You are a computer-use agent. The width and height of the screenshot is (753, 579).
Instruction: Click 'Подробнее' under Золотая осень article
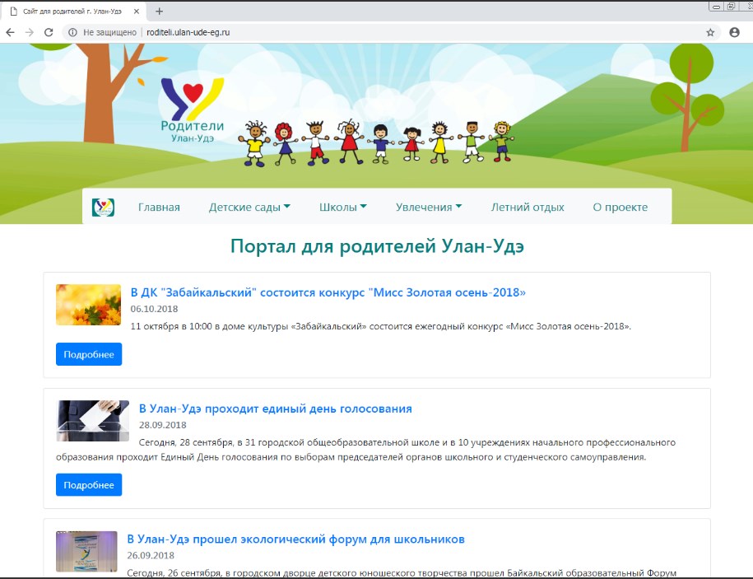(89, 354)
